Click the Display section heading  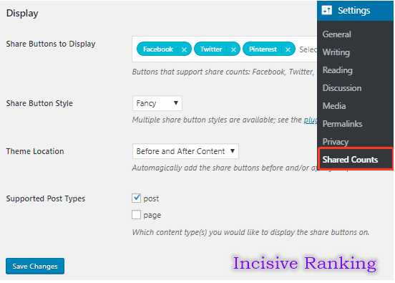pyautogui.click(x=22, y=14)
